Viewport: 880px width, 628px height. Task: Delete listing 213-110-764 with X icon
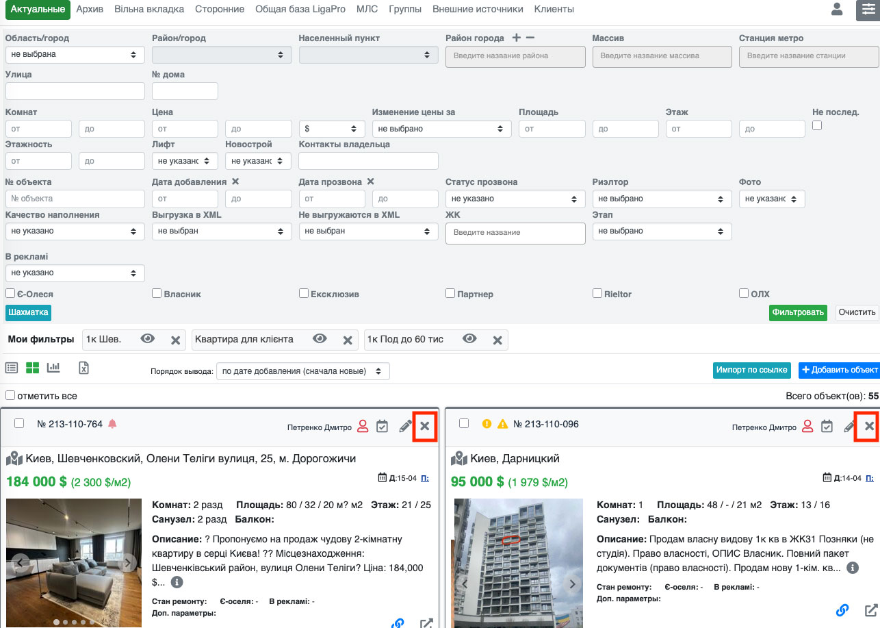[x=425, y=426]
